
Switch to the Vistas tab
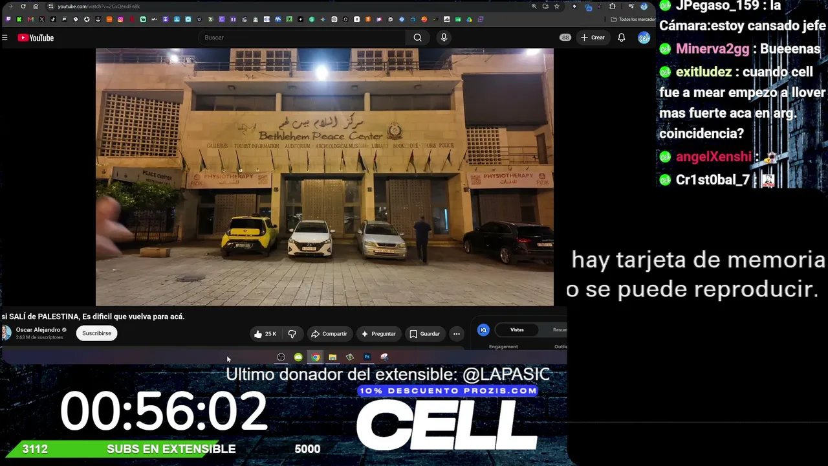point(517,330)
